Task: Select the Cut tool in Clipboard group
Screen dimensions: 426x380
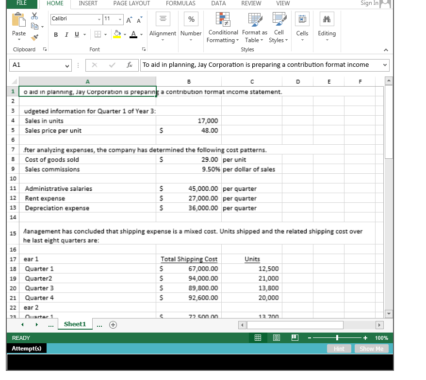Action: 34,15
